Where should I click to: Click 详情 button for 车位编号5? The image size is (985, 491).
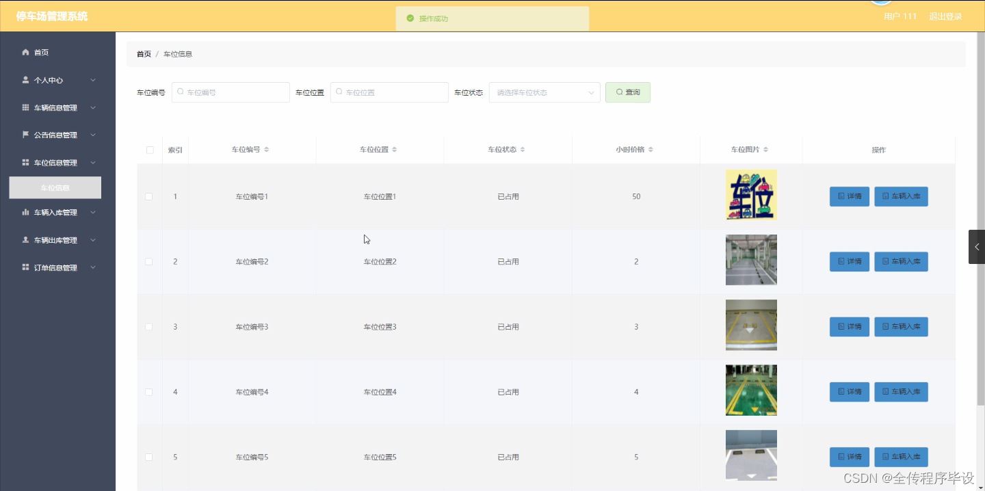[x=850, y=457]
